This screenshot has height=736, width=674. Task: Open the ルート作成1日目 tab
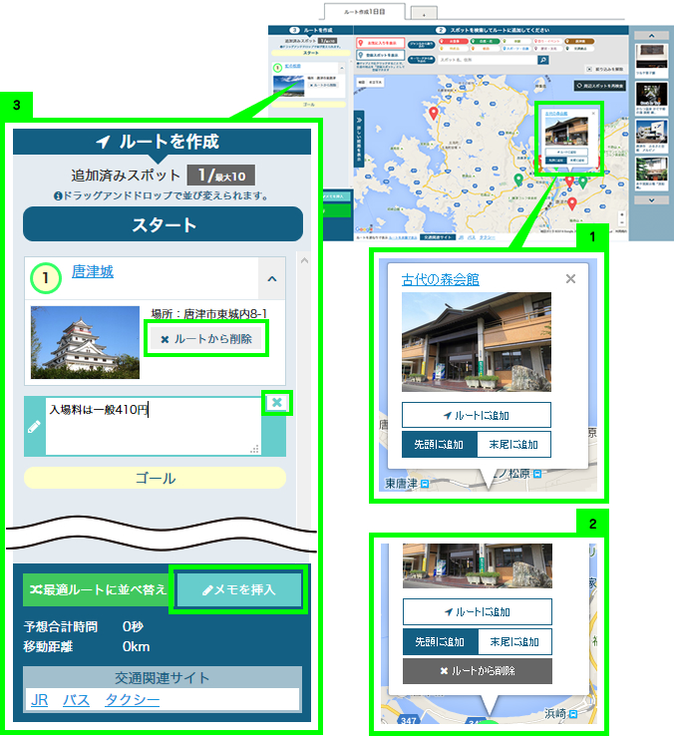pyautogui.click(x=365, y=12)
